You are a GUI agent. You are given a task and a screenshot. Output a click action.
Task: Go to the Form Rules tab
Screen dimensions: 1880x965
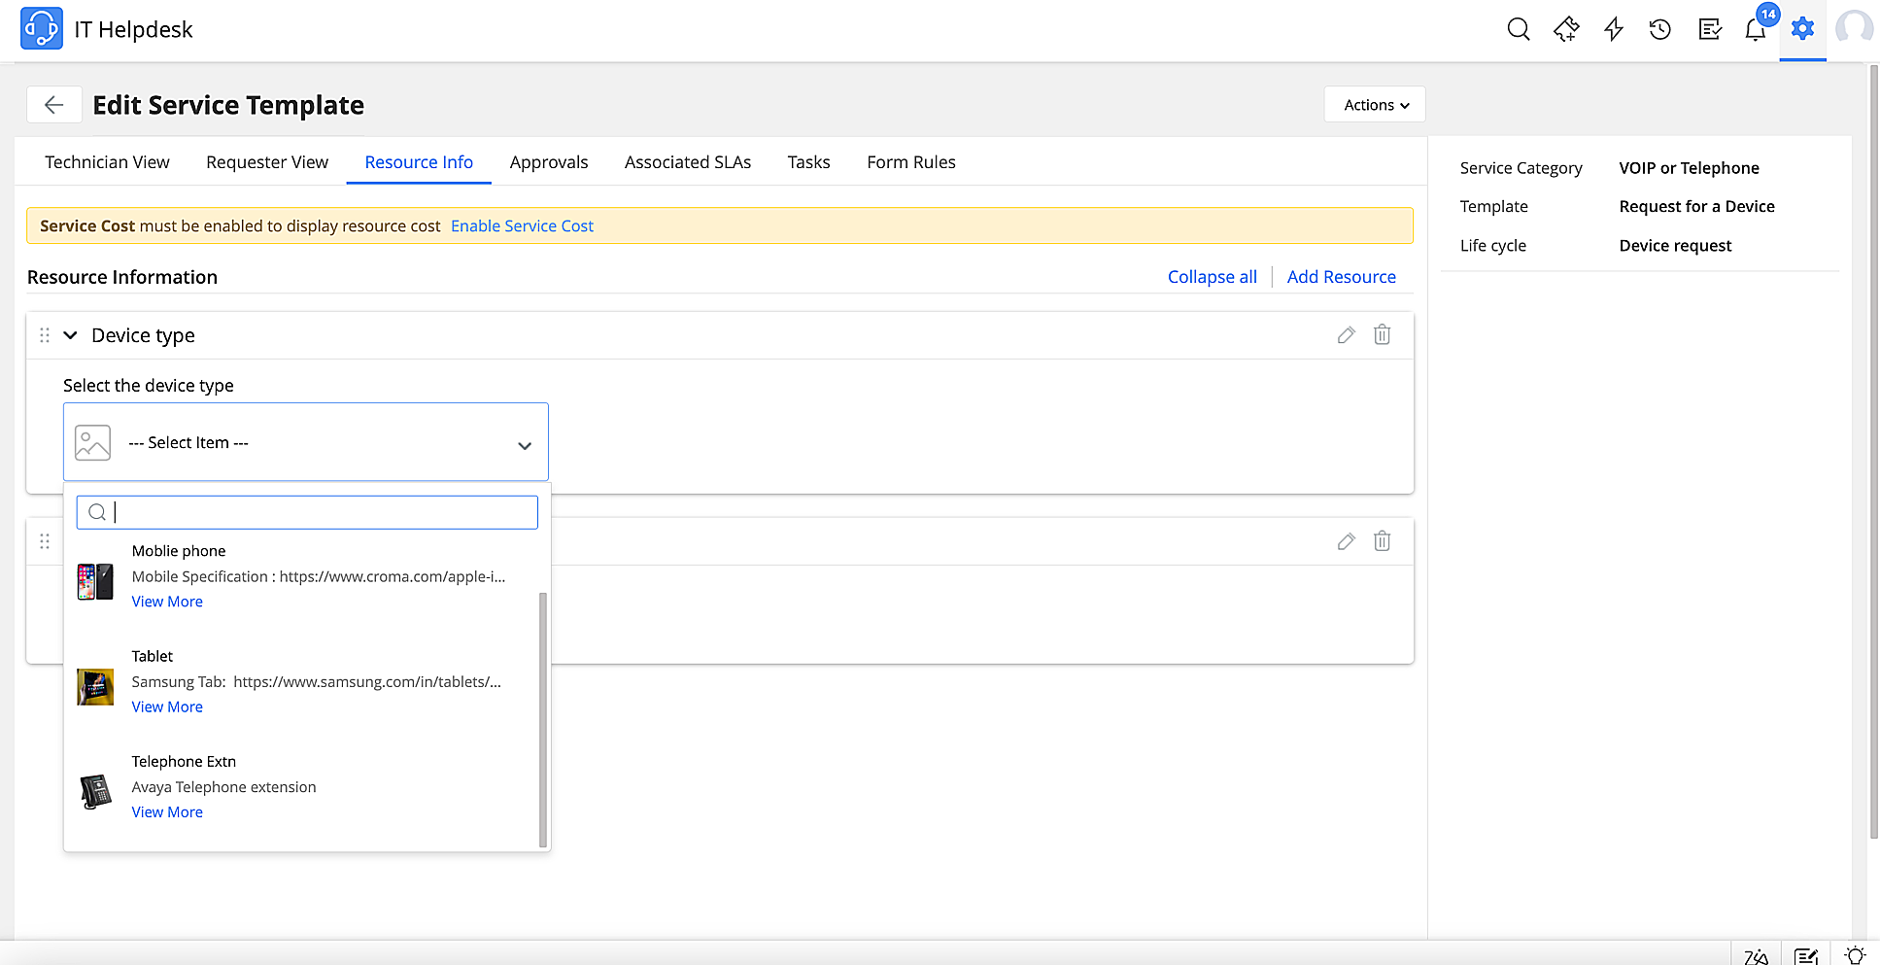click(910, 161)
